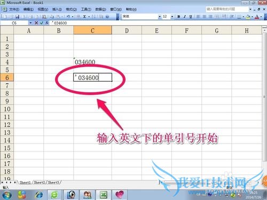Click the Print Preview toolbar icon
267x200 pixels.
36,17
